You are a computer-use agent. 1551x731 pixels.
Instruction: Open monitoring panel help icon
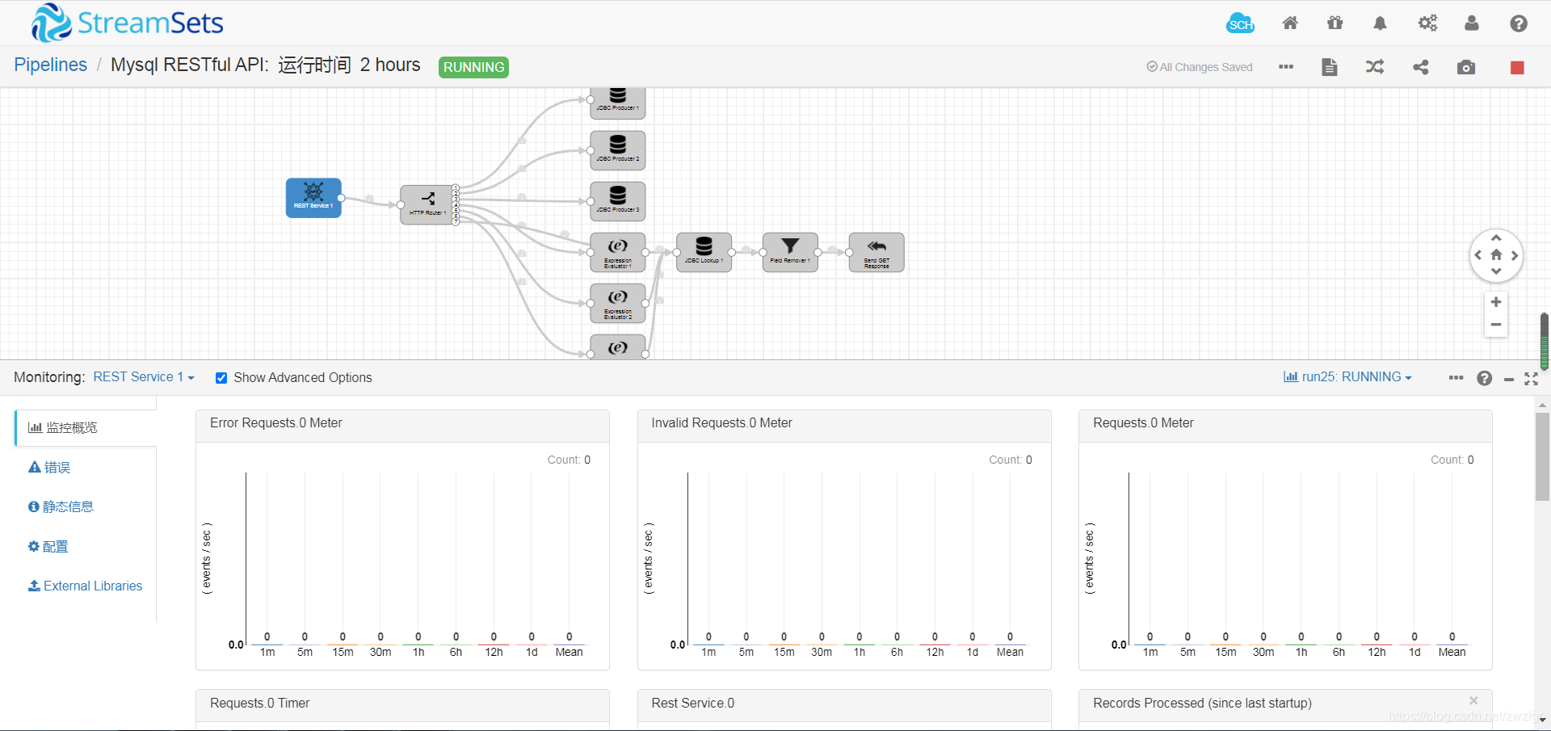tap(1485, 378)
